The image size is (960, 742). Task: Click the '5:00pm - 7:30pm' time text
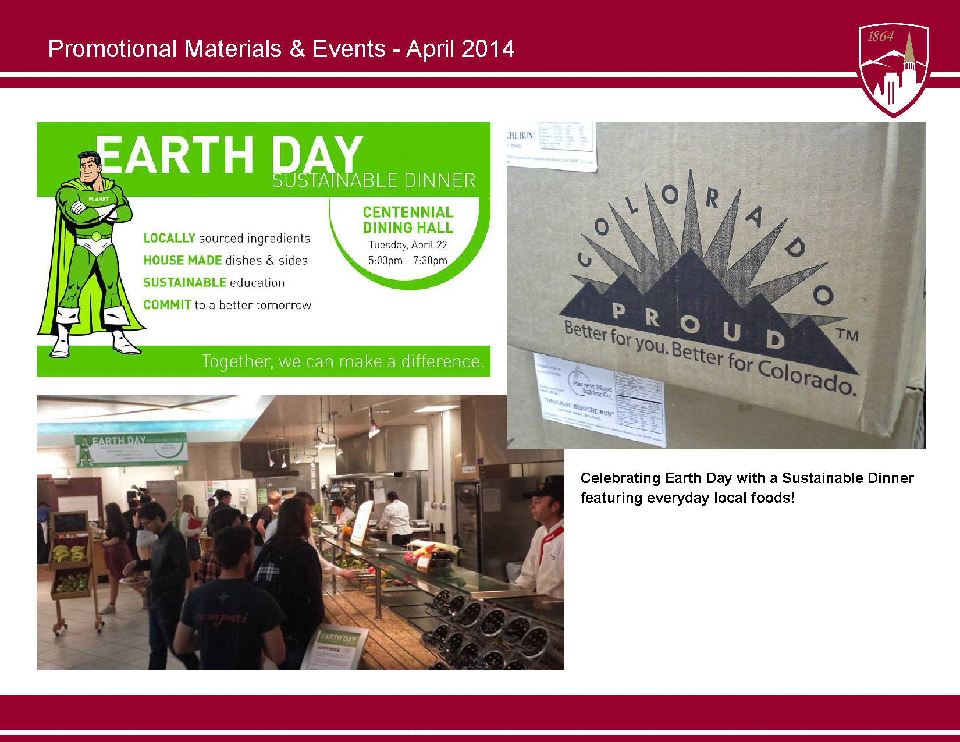[408, 260]
